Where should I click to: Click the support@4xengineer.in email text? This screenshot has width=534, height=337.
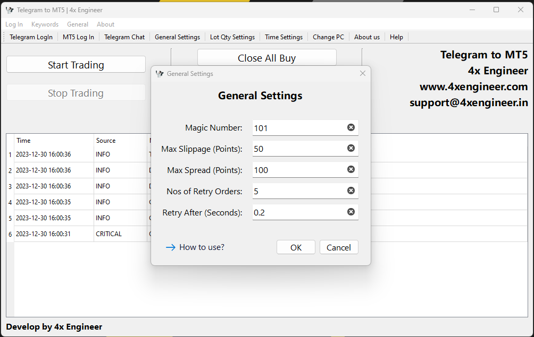pyautogui.click(x=469, y=102)
